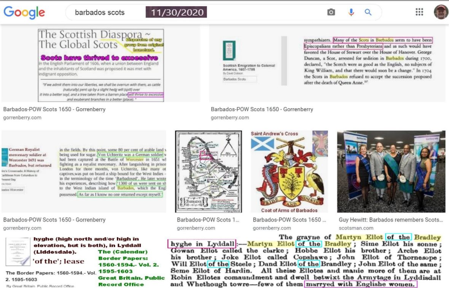Start voice search with microphone icon
This screenshot has height=288, width=449.
pyautogui.click(x=351, y=12)
